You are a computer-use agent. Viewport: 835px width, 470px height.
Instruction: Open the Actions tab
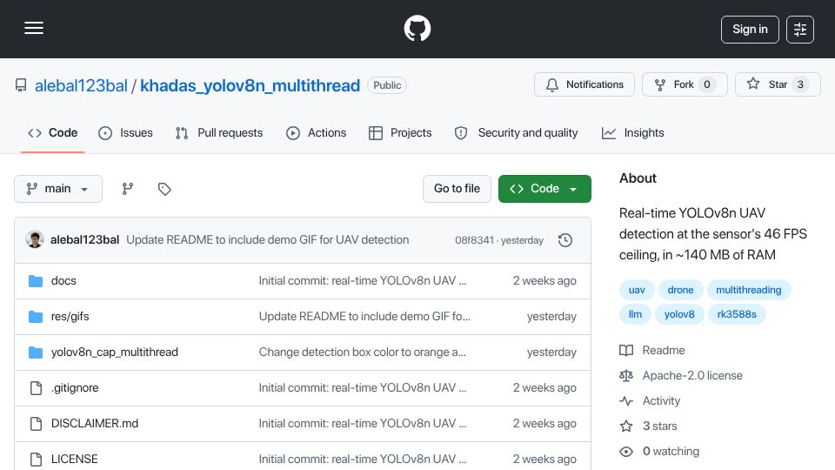(x=317, y=132)
